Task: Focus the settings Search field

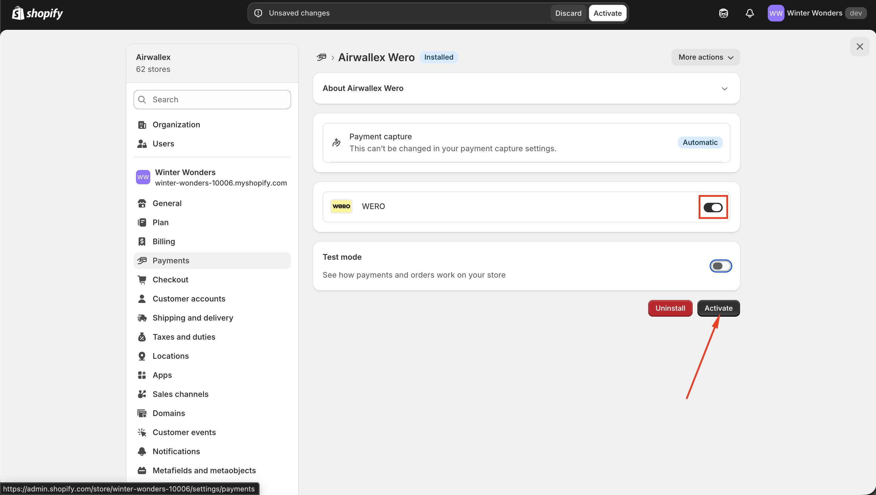Action: click(212, 100)
